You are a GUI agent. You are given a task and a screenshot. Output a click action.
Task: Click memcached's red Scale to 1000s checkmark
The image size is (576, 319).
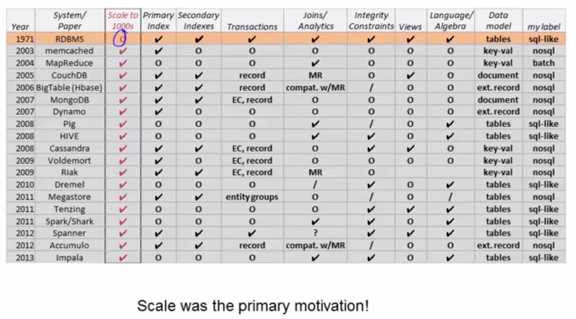tap(123, 51)
